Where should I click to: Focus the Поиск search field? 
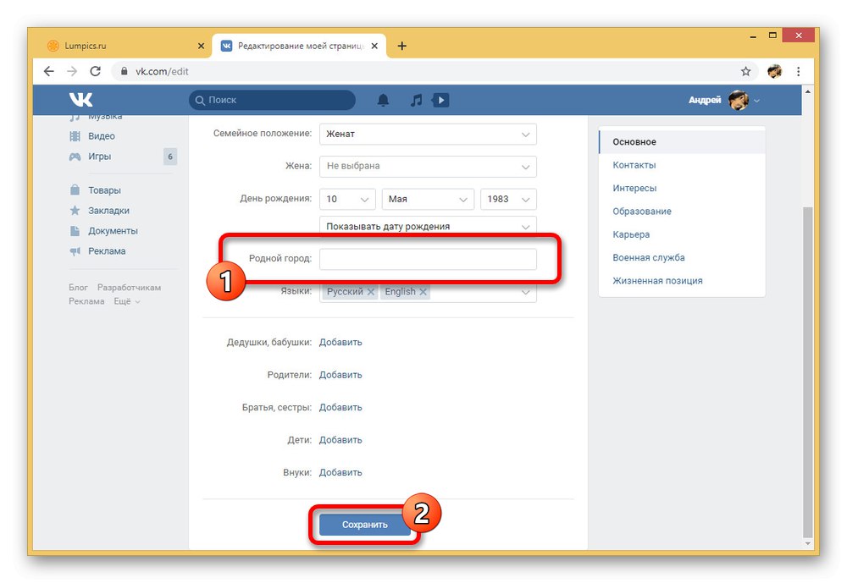(x=272, y=101)
